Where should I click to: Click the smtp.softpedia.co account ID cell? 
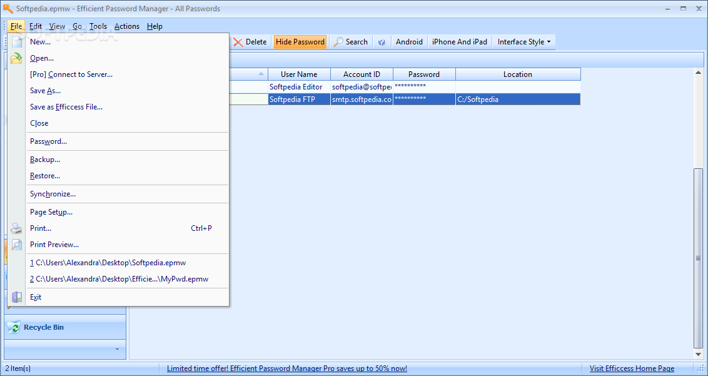point(362,99)
